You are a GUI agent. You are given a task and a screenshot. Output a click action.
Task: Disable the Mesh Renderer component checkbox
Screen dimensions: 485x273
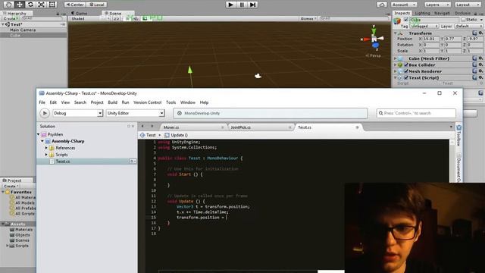tap(406, 71)
